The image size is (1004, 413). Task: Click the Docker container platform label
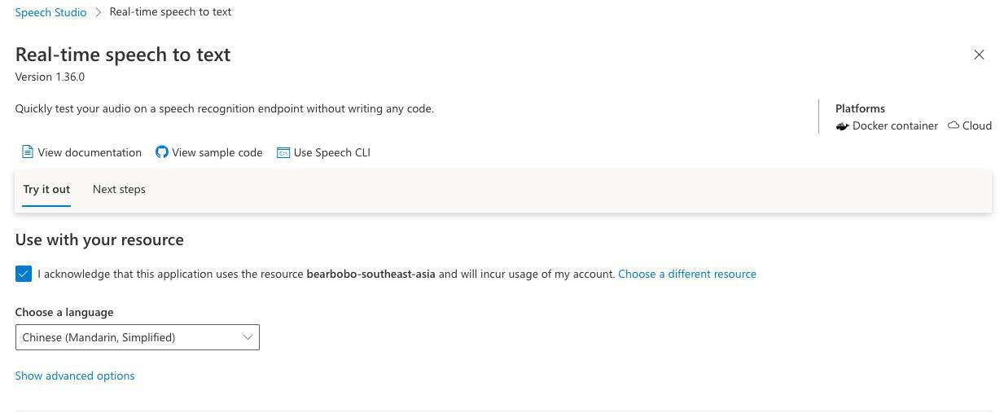tap(895, 125)
